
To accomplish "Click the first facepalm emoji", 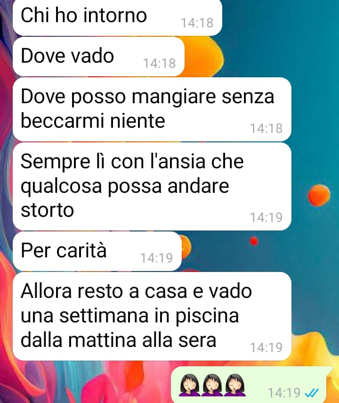I will tap(190, 385).
